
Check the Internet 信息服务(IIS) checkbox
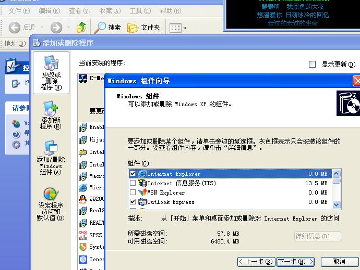pos(133,183)
